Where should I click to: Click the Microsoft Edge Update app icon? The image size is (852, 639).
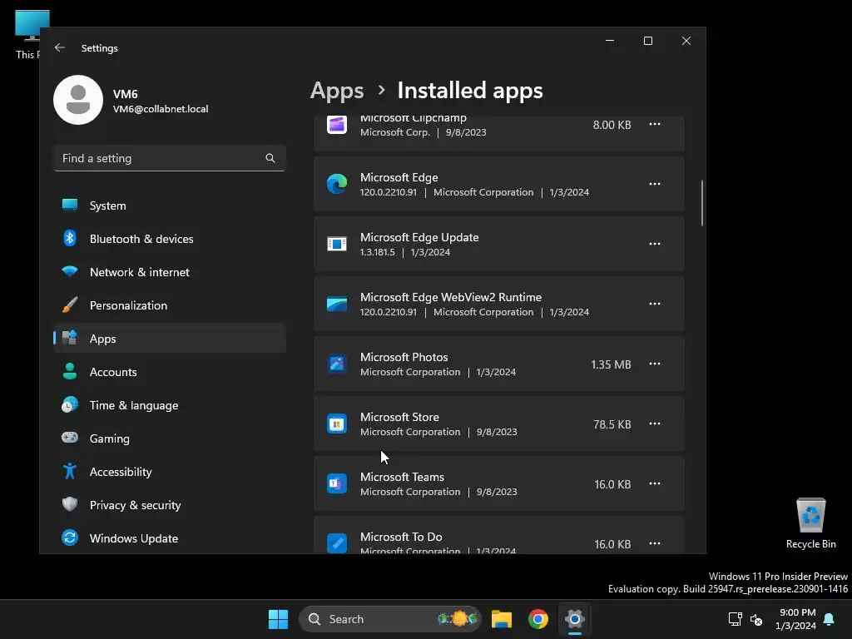(337, 244)
